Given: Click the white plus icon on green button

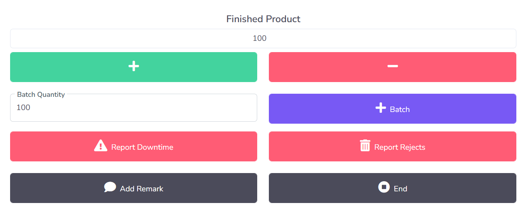Looking at the screenshot, I should pos(134,66).
